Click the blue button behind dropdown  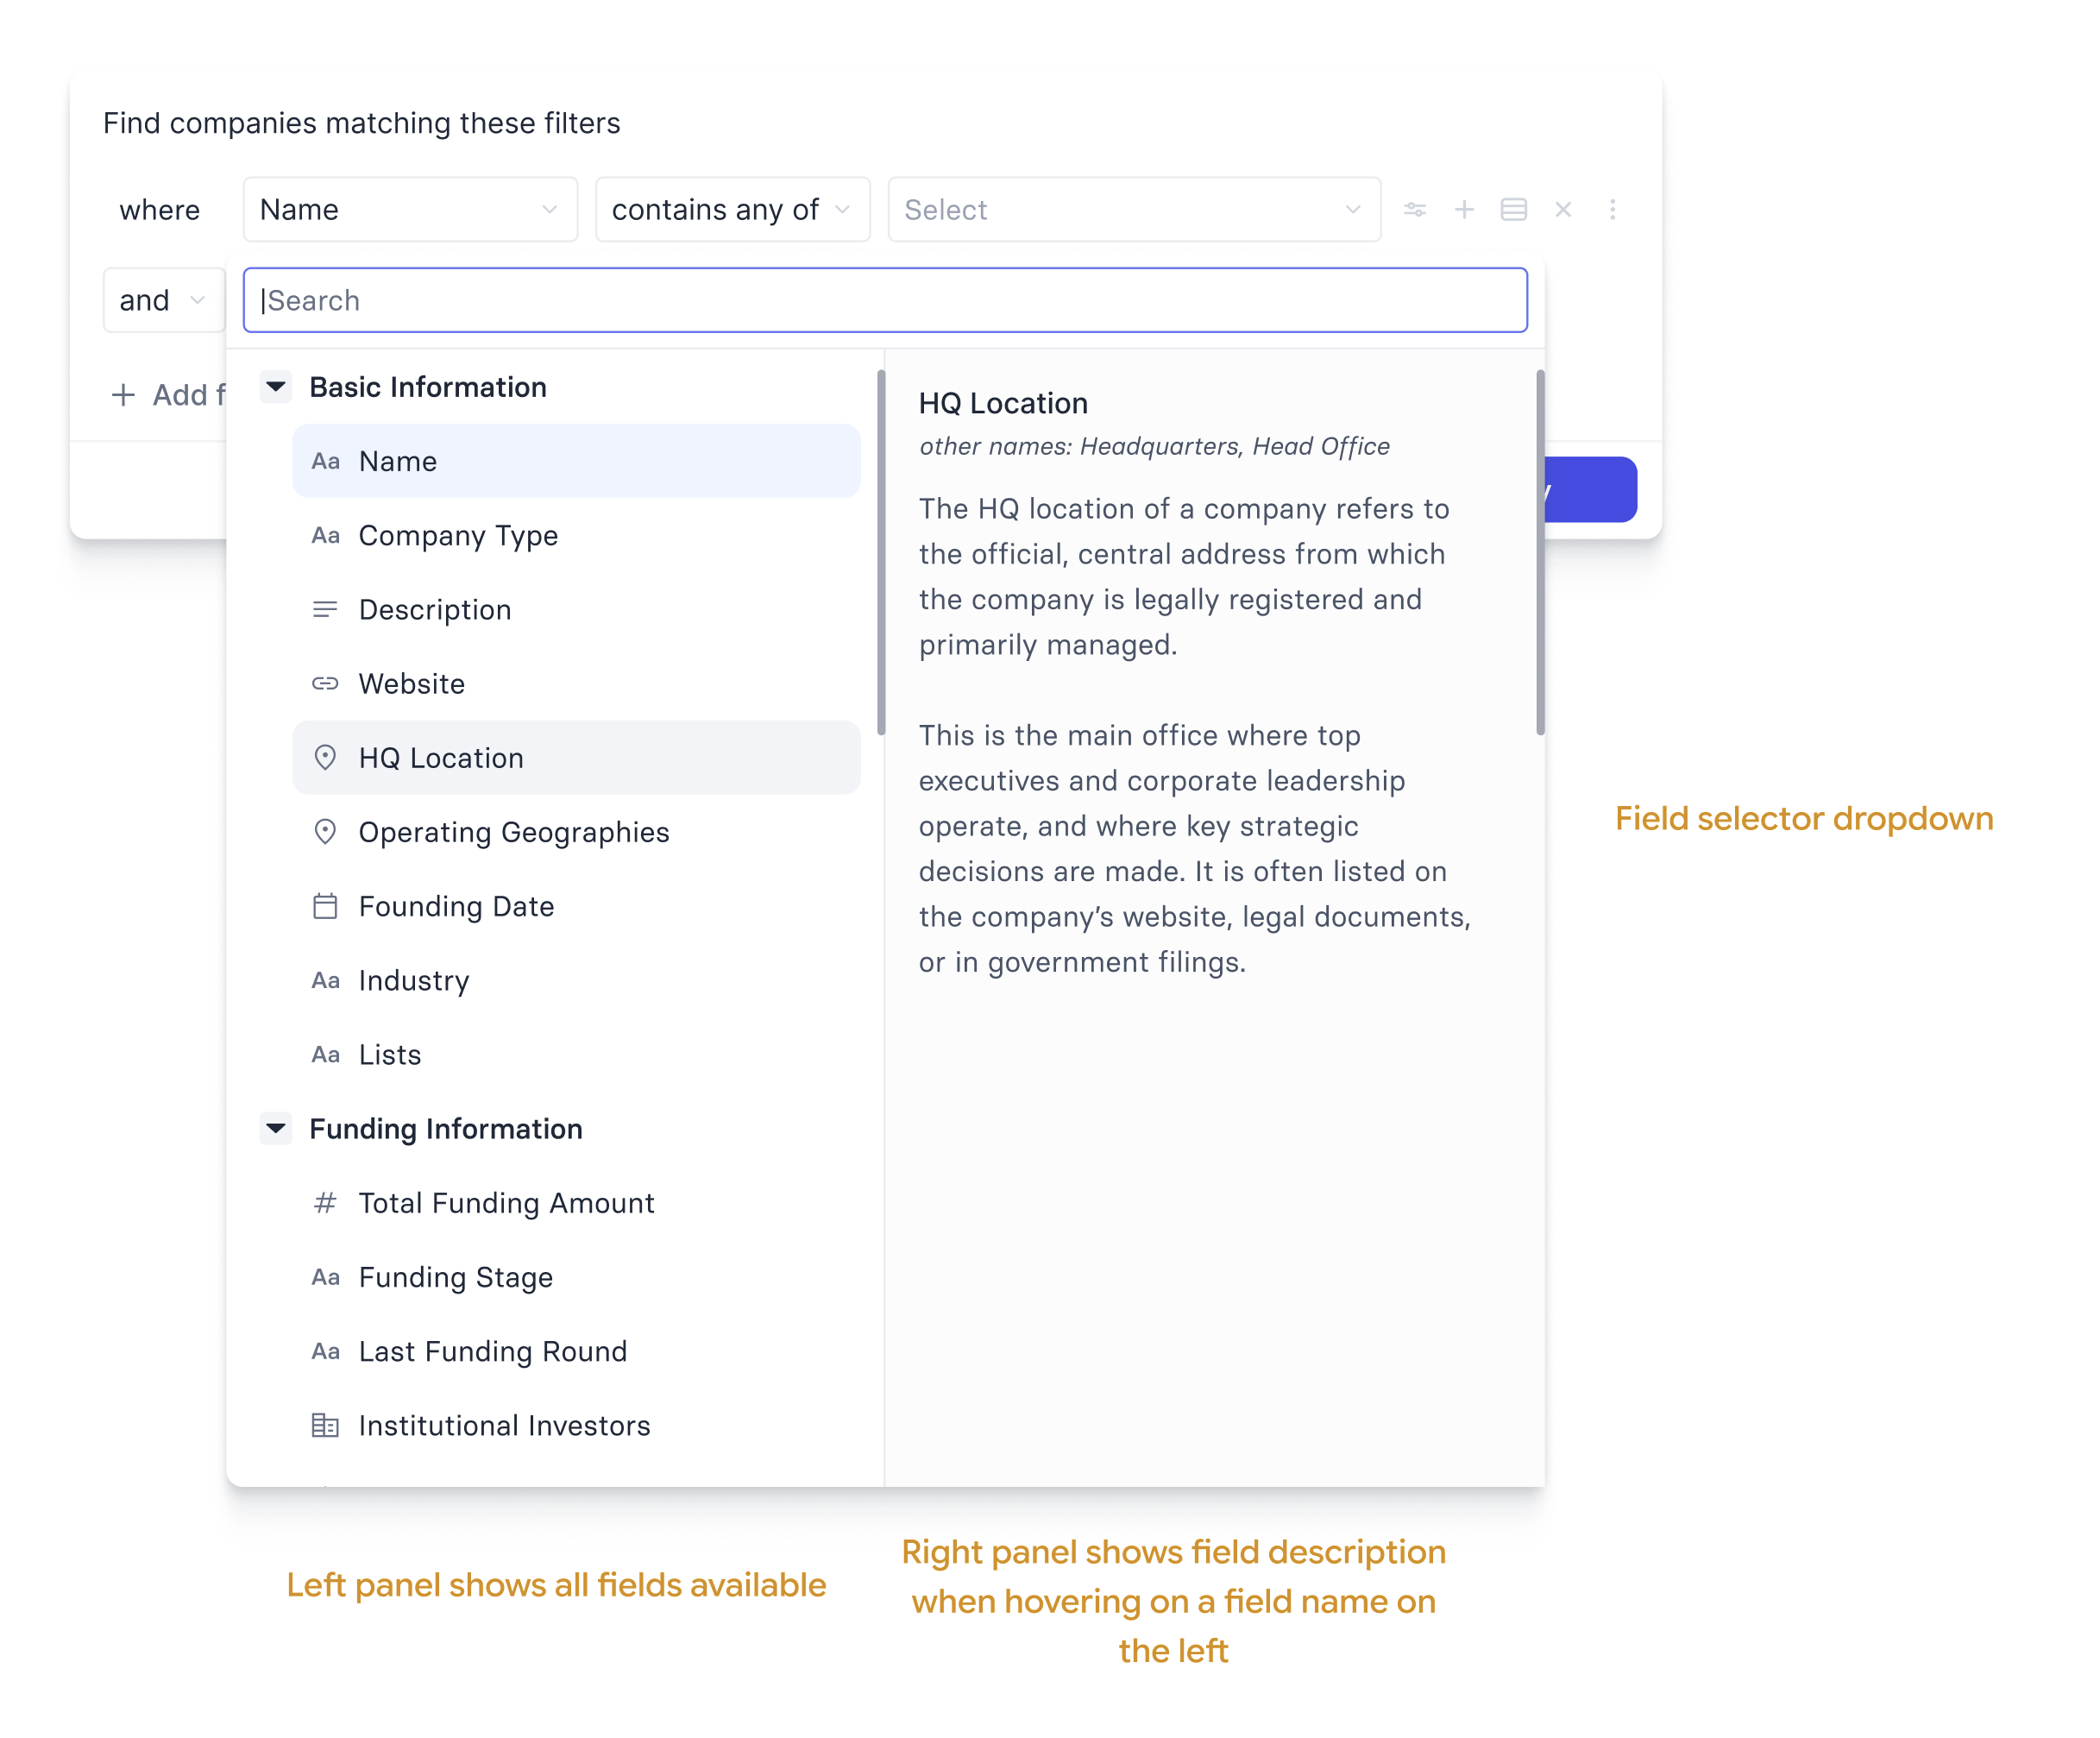1590,490
